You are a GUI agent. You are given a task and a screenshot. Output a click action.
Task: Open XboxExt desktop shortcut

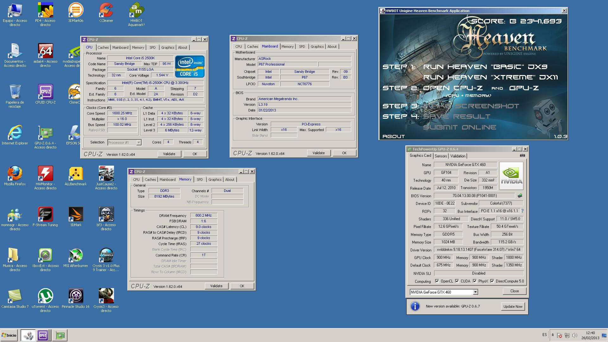tap(45, 259)
